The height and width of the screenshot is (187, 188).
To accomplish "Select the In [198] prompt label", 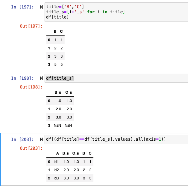I will point(22,78).
